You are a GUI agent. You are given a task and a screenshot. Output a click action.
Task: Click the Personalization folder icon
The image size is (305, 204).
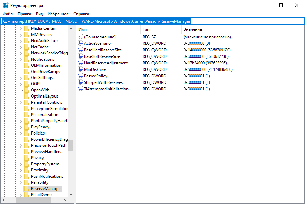click(x=27, y=115)
